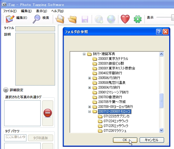Select the 200301東京キリスト教教会 folder
This screenshot has width=174, height=149.
[x=117, y=68]
